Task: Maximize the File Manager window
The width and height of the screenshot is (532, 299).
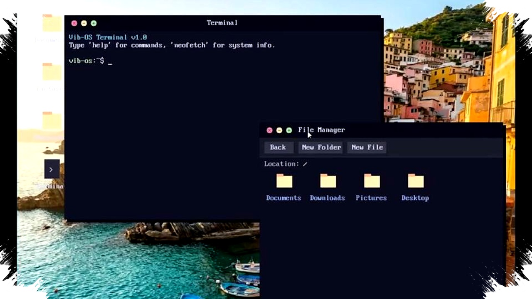Action: point(289,130)
